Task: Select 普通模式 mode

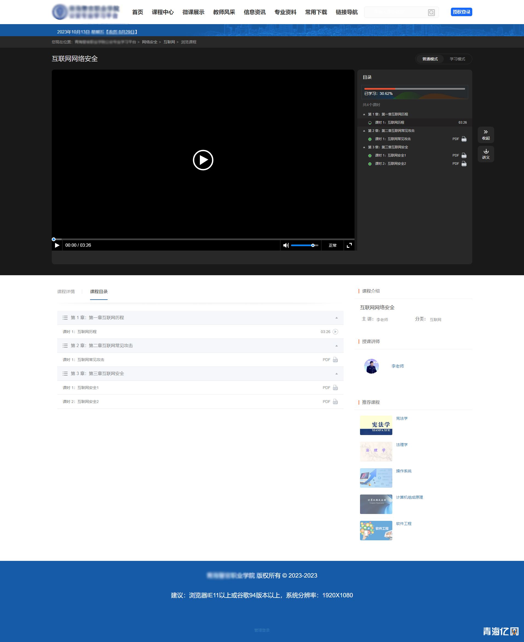Action: 430,59
